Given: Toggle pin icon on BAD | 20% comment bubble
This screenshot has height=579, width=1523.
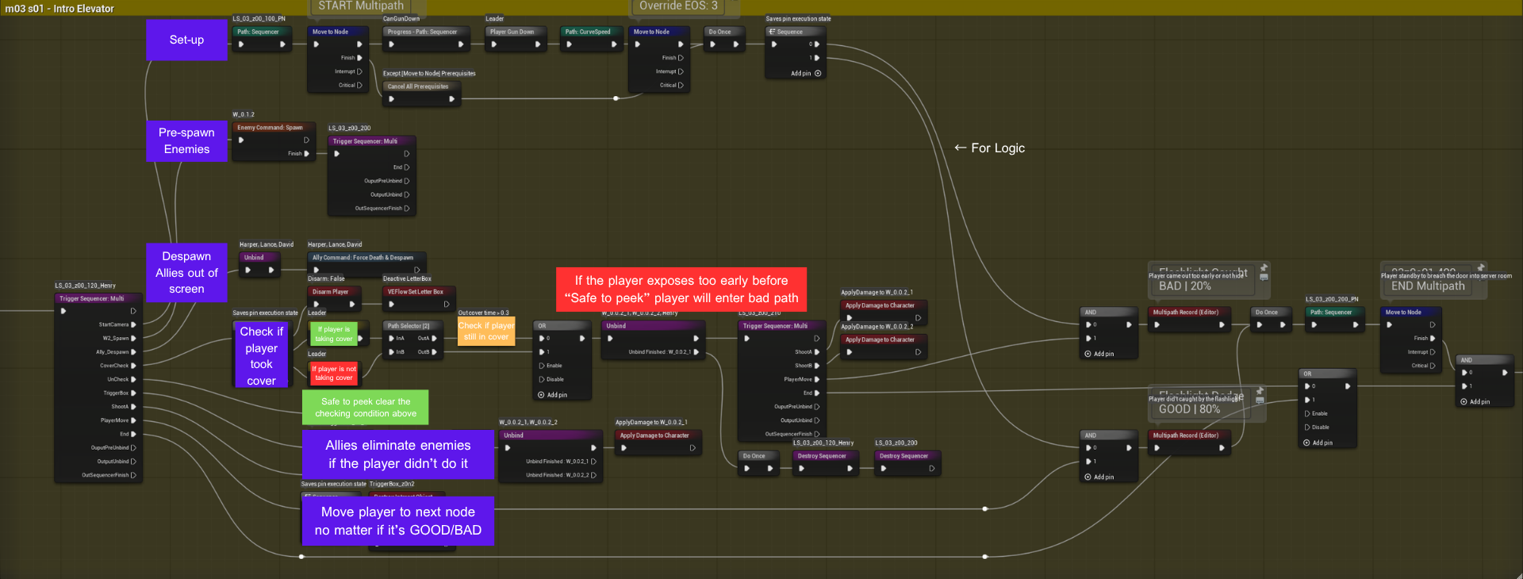Looking at the screenshot, I should 1264,267.
